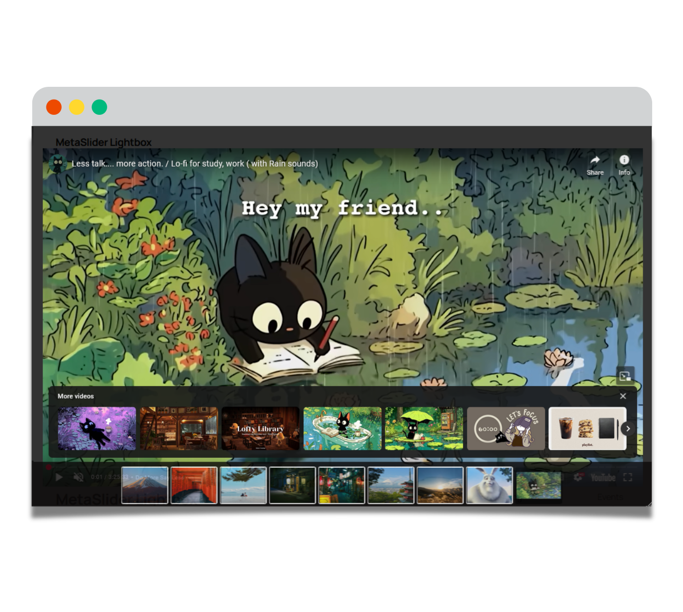
Task: Select the red torii gates thumbnail
Action: (x=194, y=485)
